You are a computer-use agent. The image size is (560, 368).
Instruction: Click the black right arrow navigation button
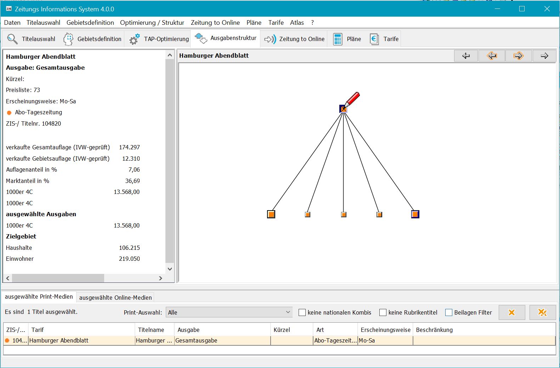pos(544,56)
